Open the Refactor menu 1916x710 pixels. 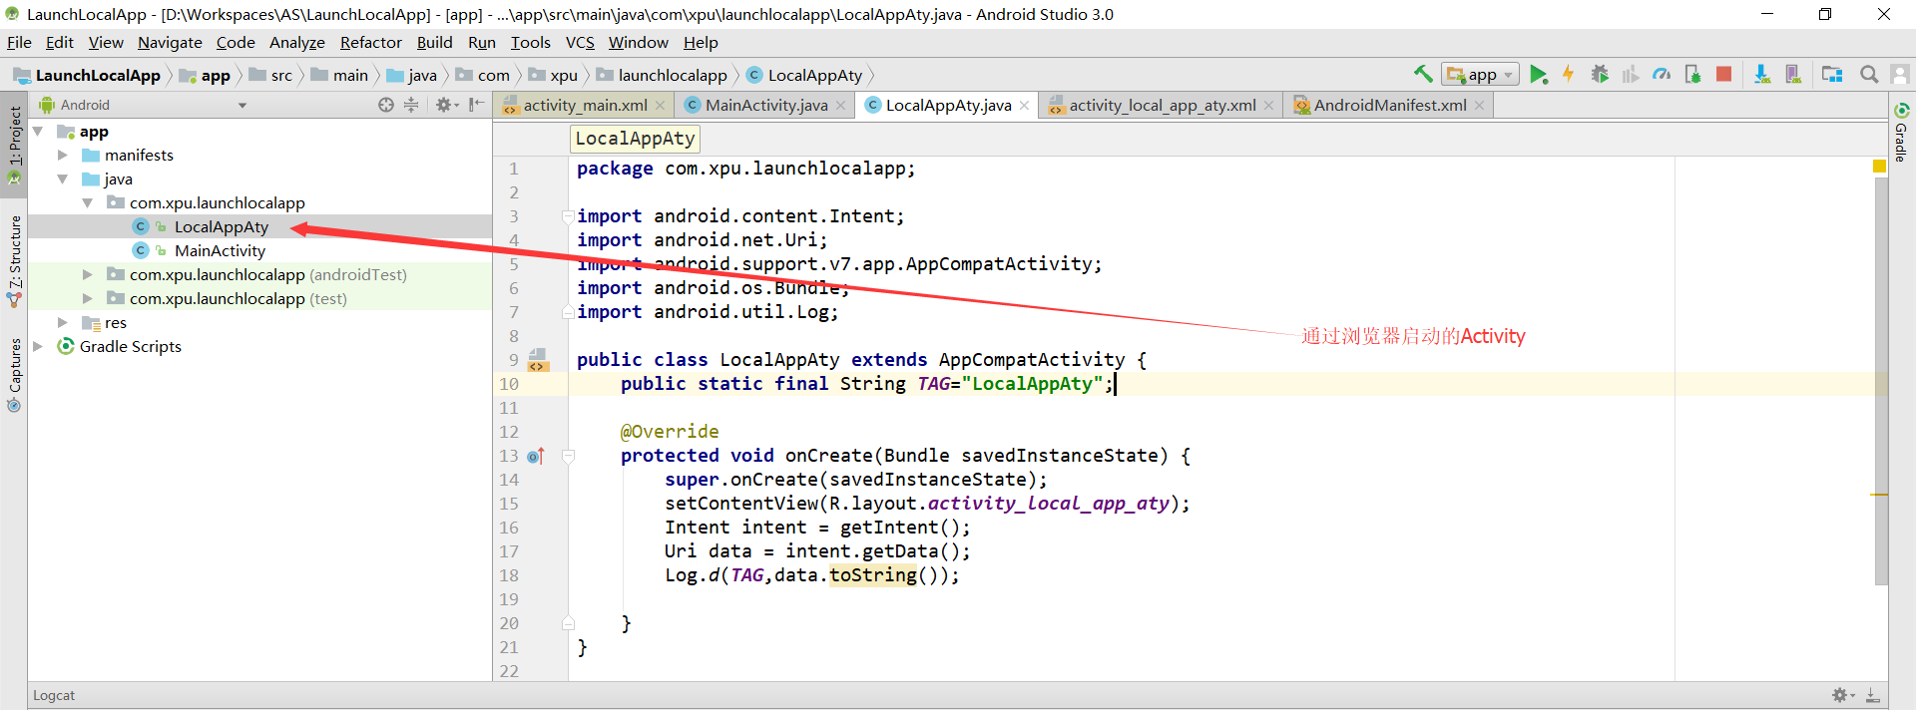coord(370,42)
